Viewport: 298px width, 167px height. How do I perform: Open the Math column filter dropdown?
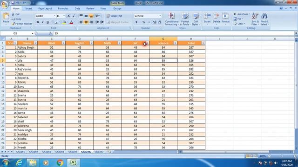tap(119, 43)
